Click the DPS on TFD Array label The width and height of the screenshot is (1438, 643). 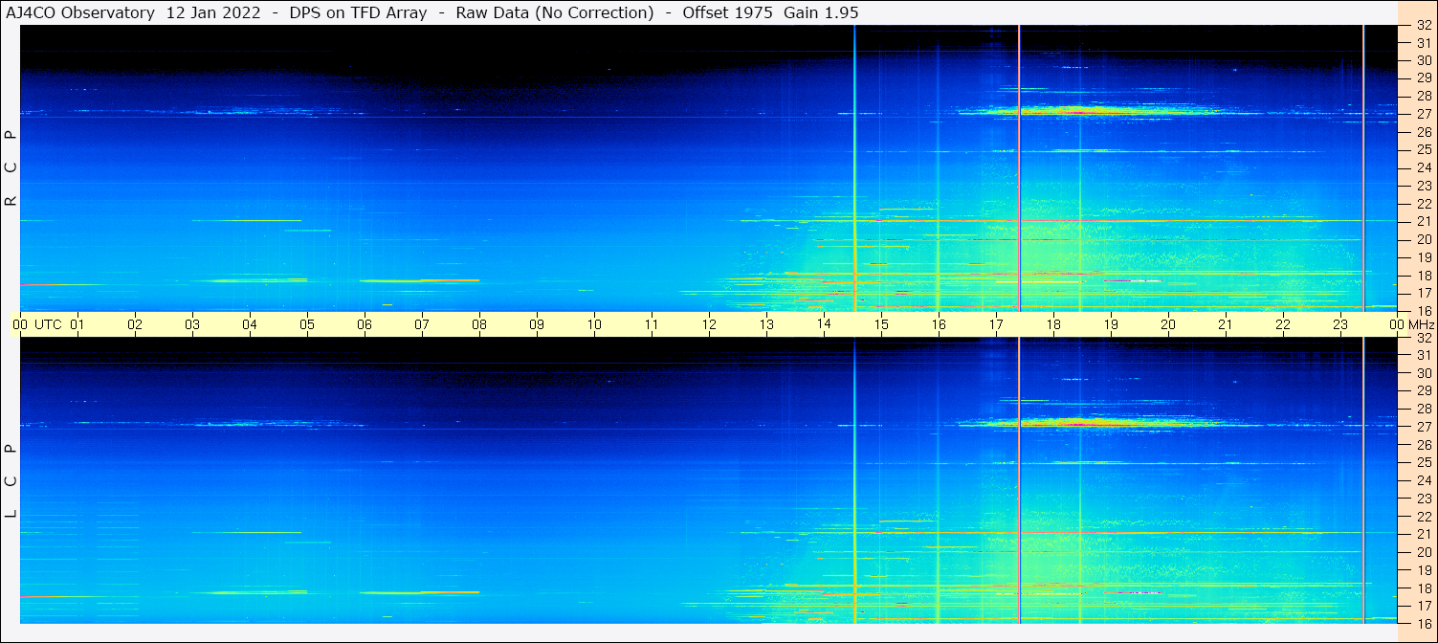coord(358,12)
